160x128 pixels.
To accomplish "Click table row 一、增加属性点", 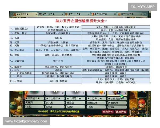I will click(x=79, y=29).
